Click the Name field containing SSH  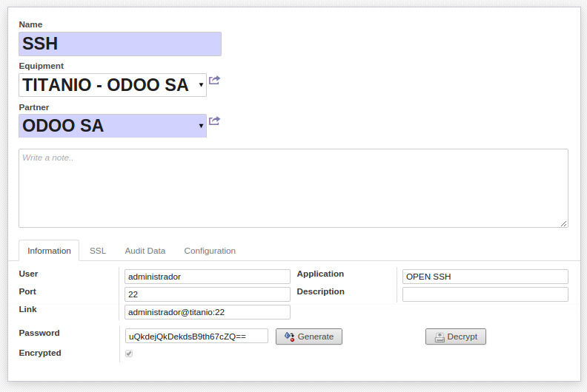click(120, 44)
